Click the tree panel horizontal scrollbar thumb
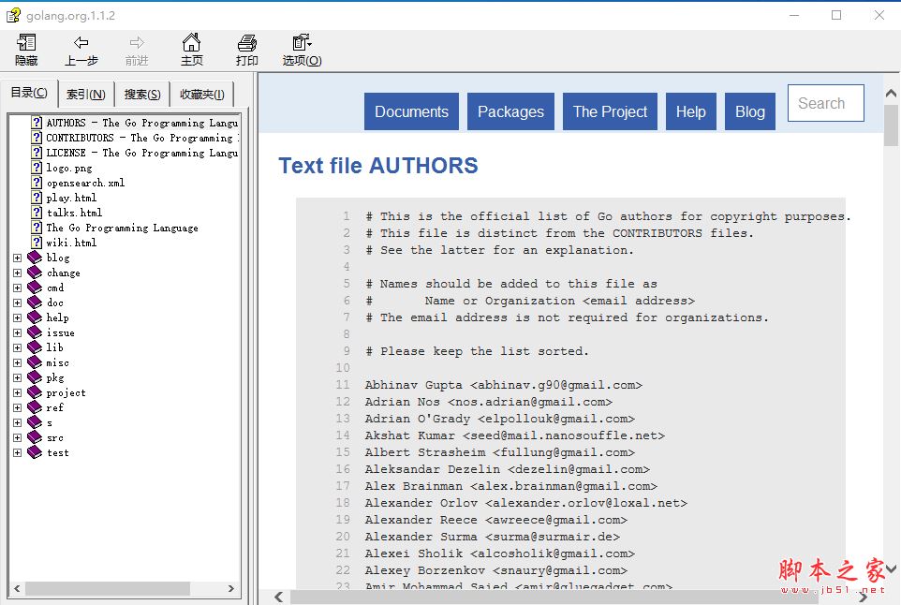The image size is (901, 605). 108,588
